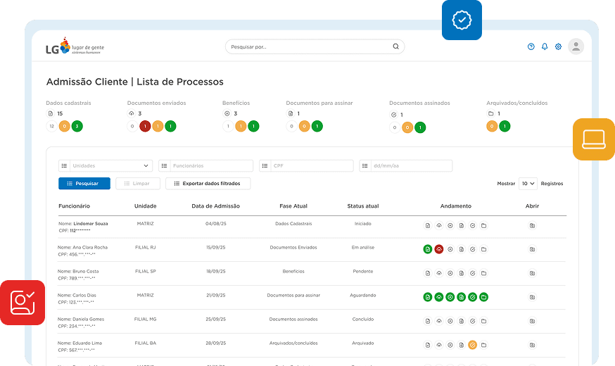615x366 pixels.
Task: Open Lindomar Souza's process folder
Action: pyautogui.click(x=532, y=226)
